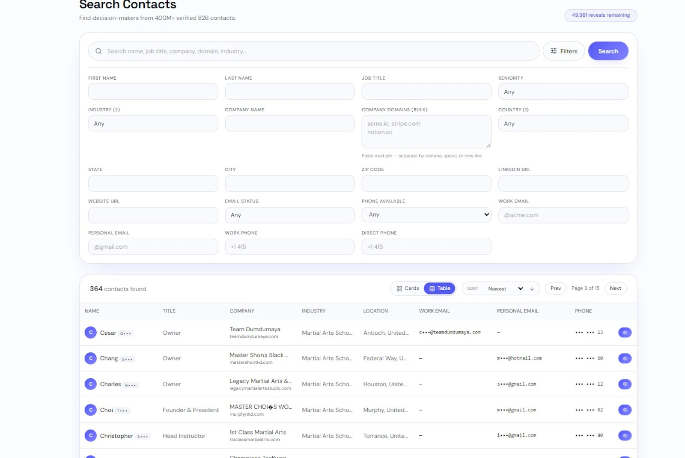
Task: Switch to Table view
Action: click(440, 288)
